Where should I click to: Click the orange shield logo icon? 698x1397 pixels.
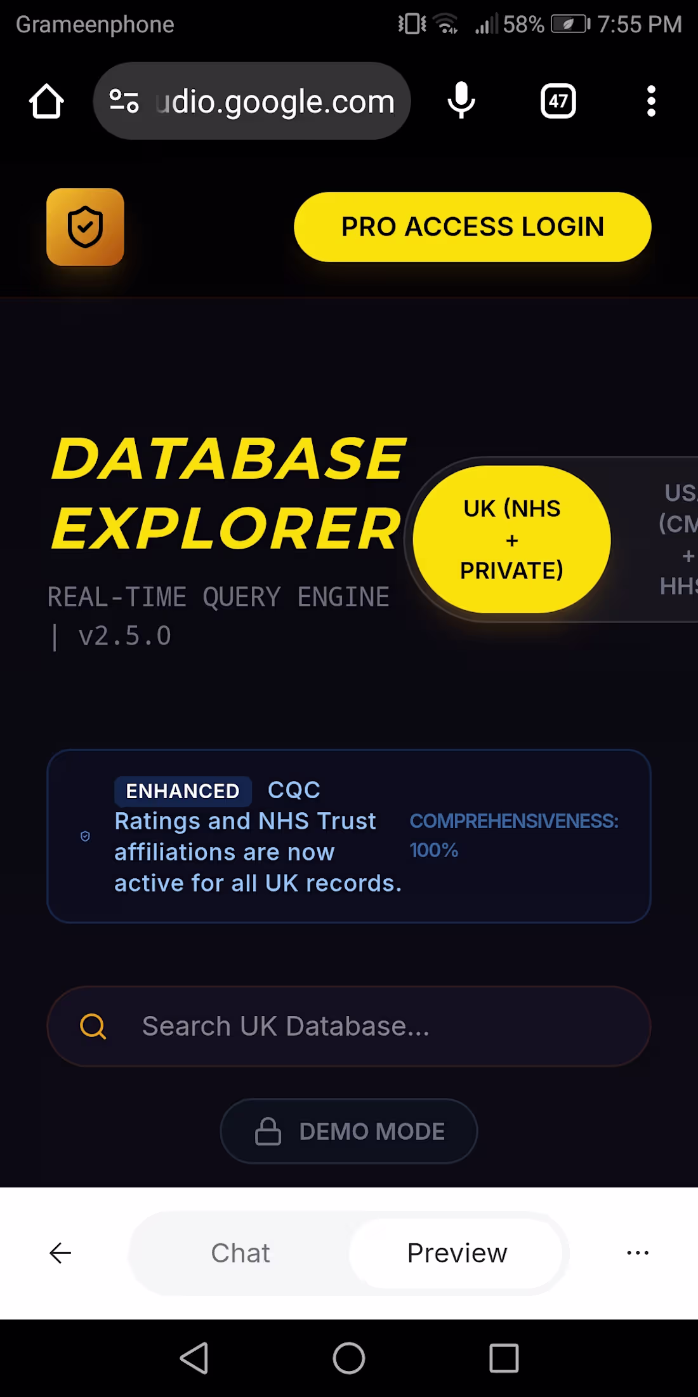[x=85, y=227]
